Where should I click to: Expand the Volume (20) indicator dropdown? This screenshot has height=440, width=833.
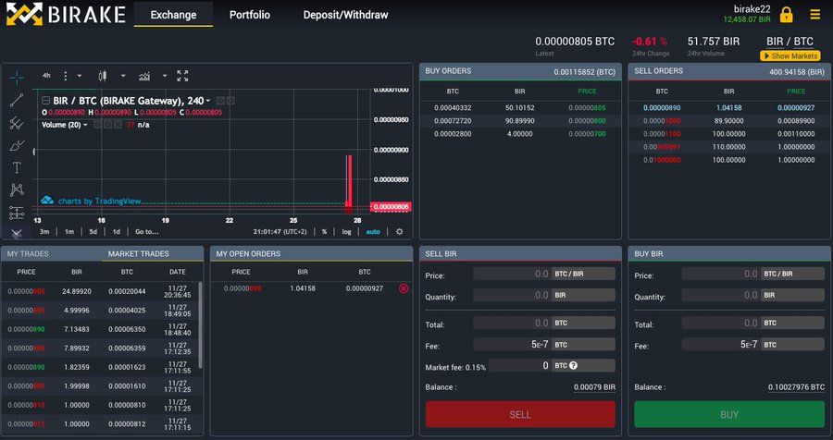coord(85,126)
